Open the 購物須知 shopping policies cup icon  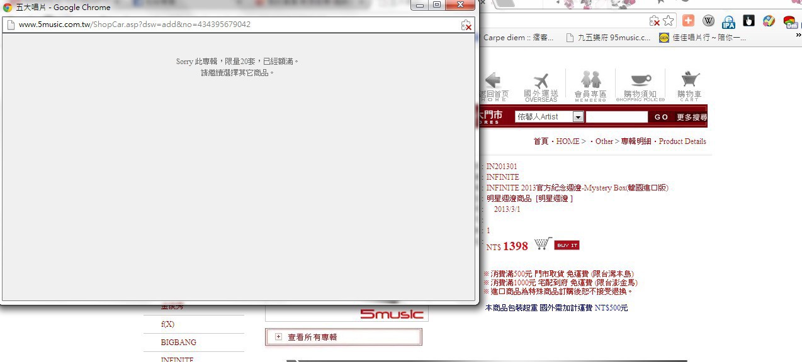point(640,87)
